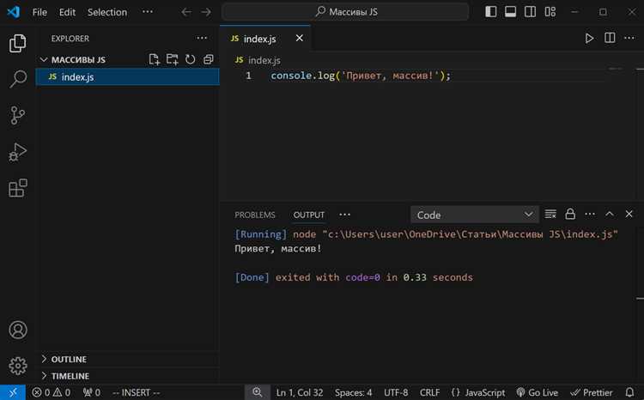The image size is (644, 400).
Task: Clear the output panel
Action: (x=550, y=214)
